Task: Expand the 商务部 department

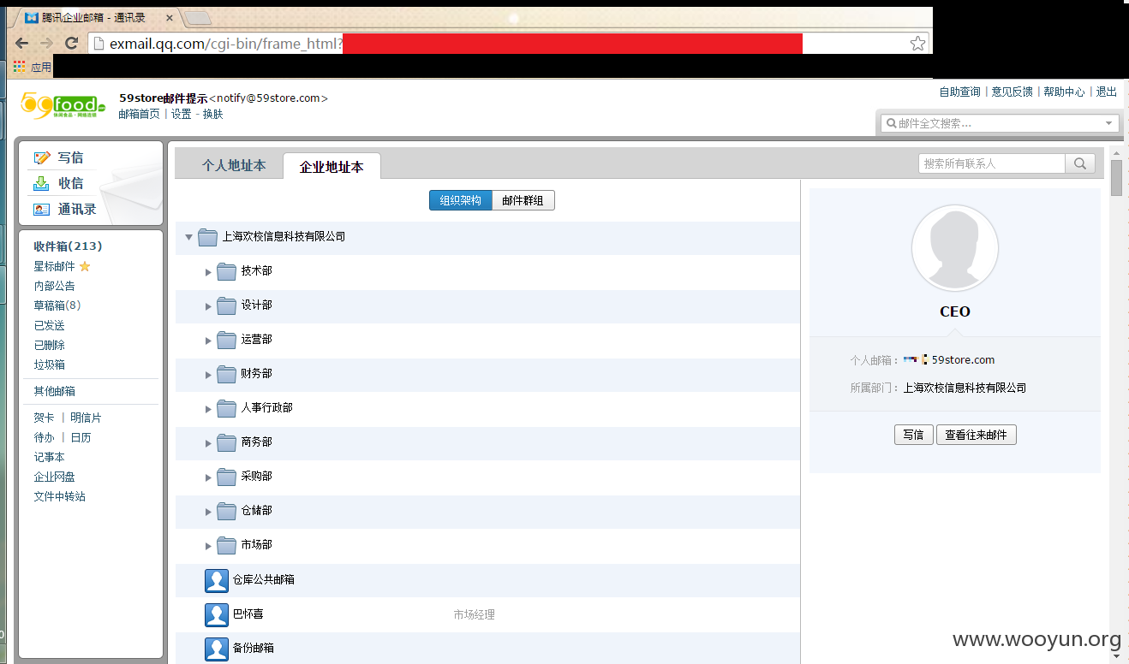Action: (208, 443)
